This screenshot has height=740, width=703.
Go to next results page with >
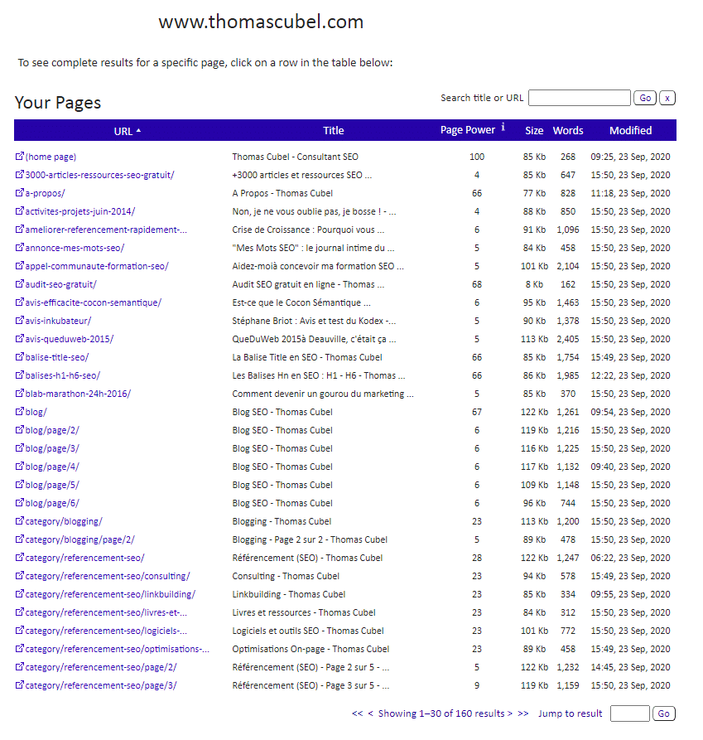[510, 713]
